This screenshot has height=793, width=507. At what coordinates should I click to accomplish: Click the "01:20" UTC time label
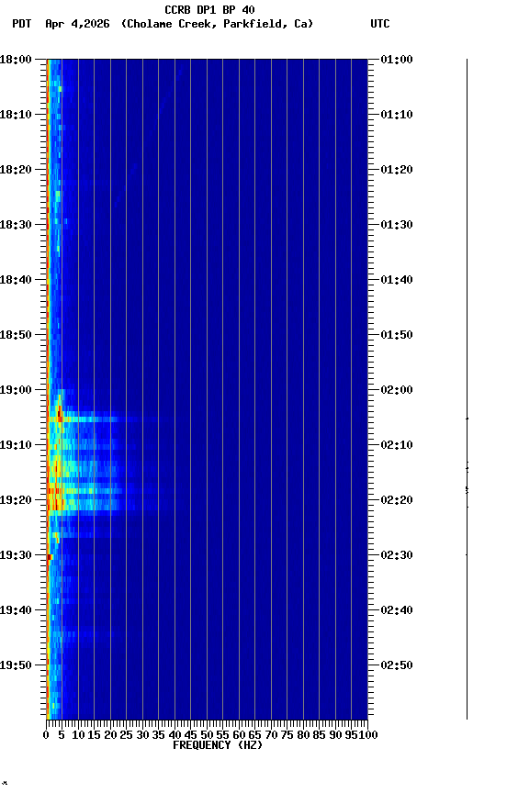tap(397, 170)
